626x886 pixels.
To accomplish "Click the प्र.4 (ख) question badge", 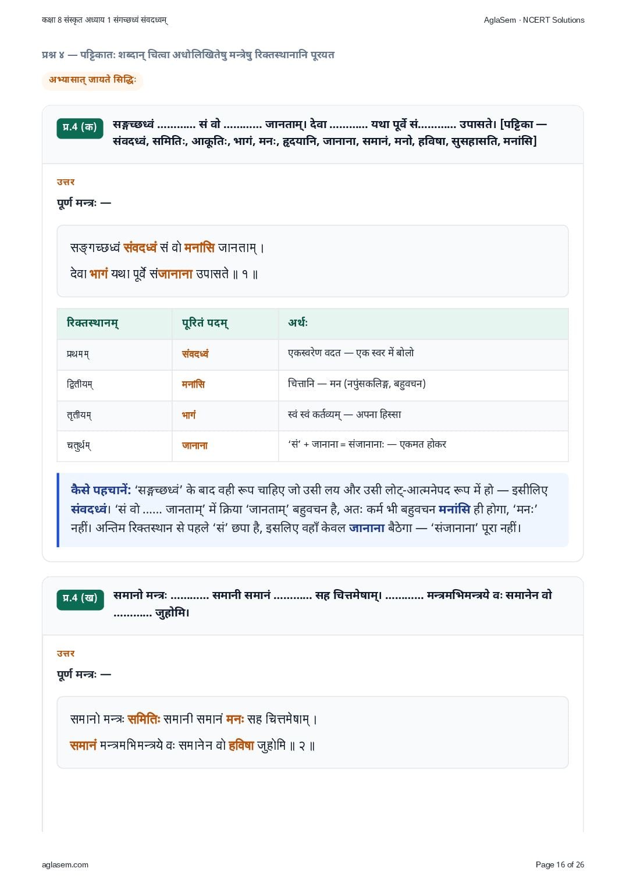I will (x=80, y=598).
